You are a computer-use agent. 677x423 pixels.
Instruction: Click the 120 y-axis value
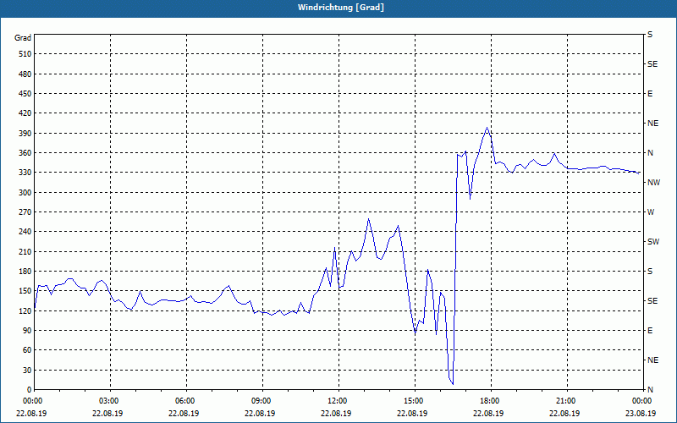pyautogui.click(x=25, y=310)
